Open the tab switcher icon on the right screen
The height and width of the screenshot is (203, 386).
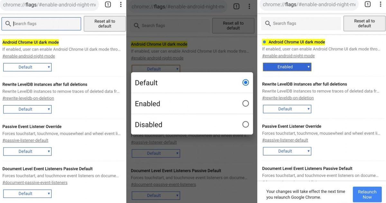pyautogui.click(x=368, y=4)
